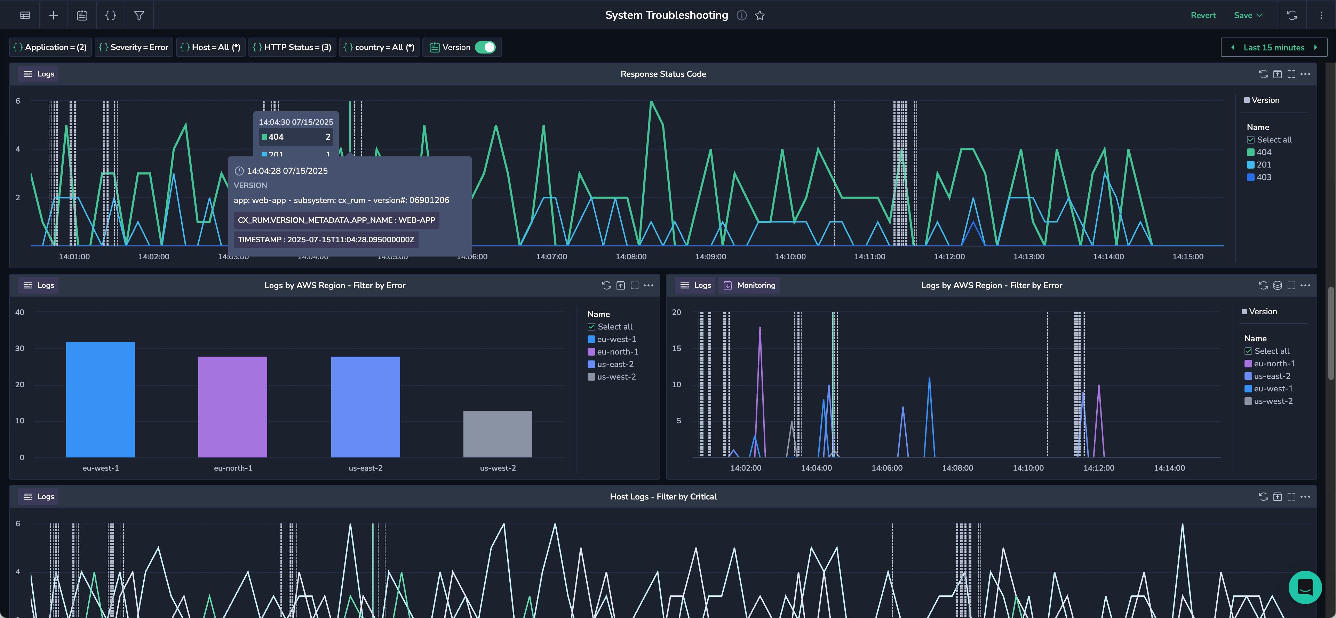
Task: Click database icon on line chart AWS Region widget
Action: [x=1278, y=285]
